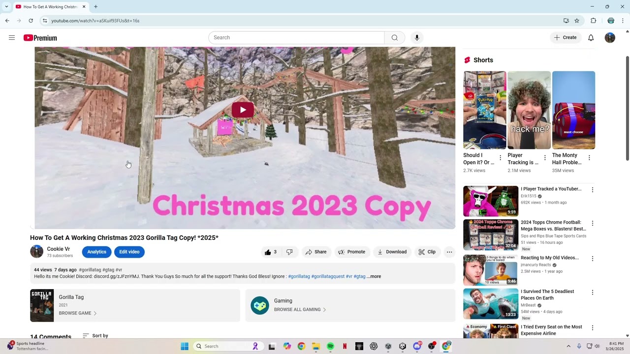The image size is (630, 354).
Task: Open a new browser tab
Action: tap(95, 7)
